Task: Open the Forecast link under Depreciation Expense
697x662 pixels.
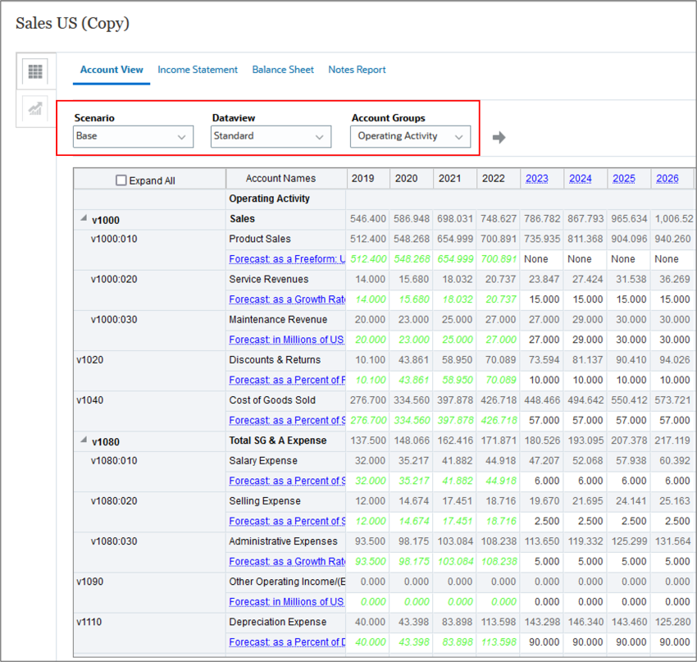Action: (x=286, y=641)
